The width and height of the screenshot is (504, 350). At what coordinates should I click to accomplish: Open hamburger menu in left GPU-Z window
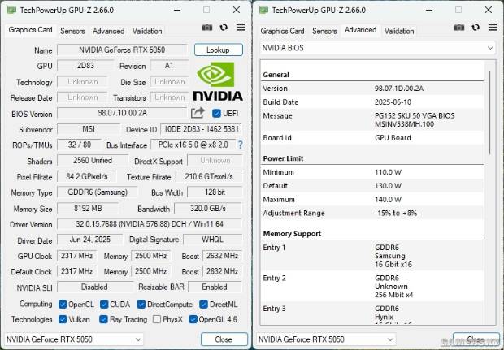(x=241, y=28)
